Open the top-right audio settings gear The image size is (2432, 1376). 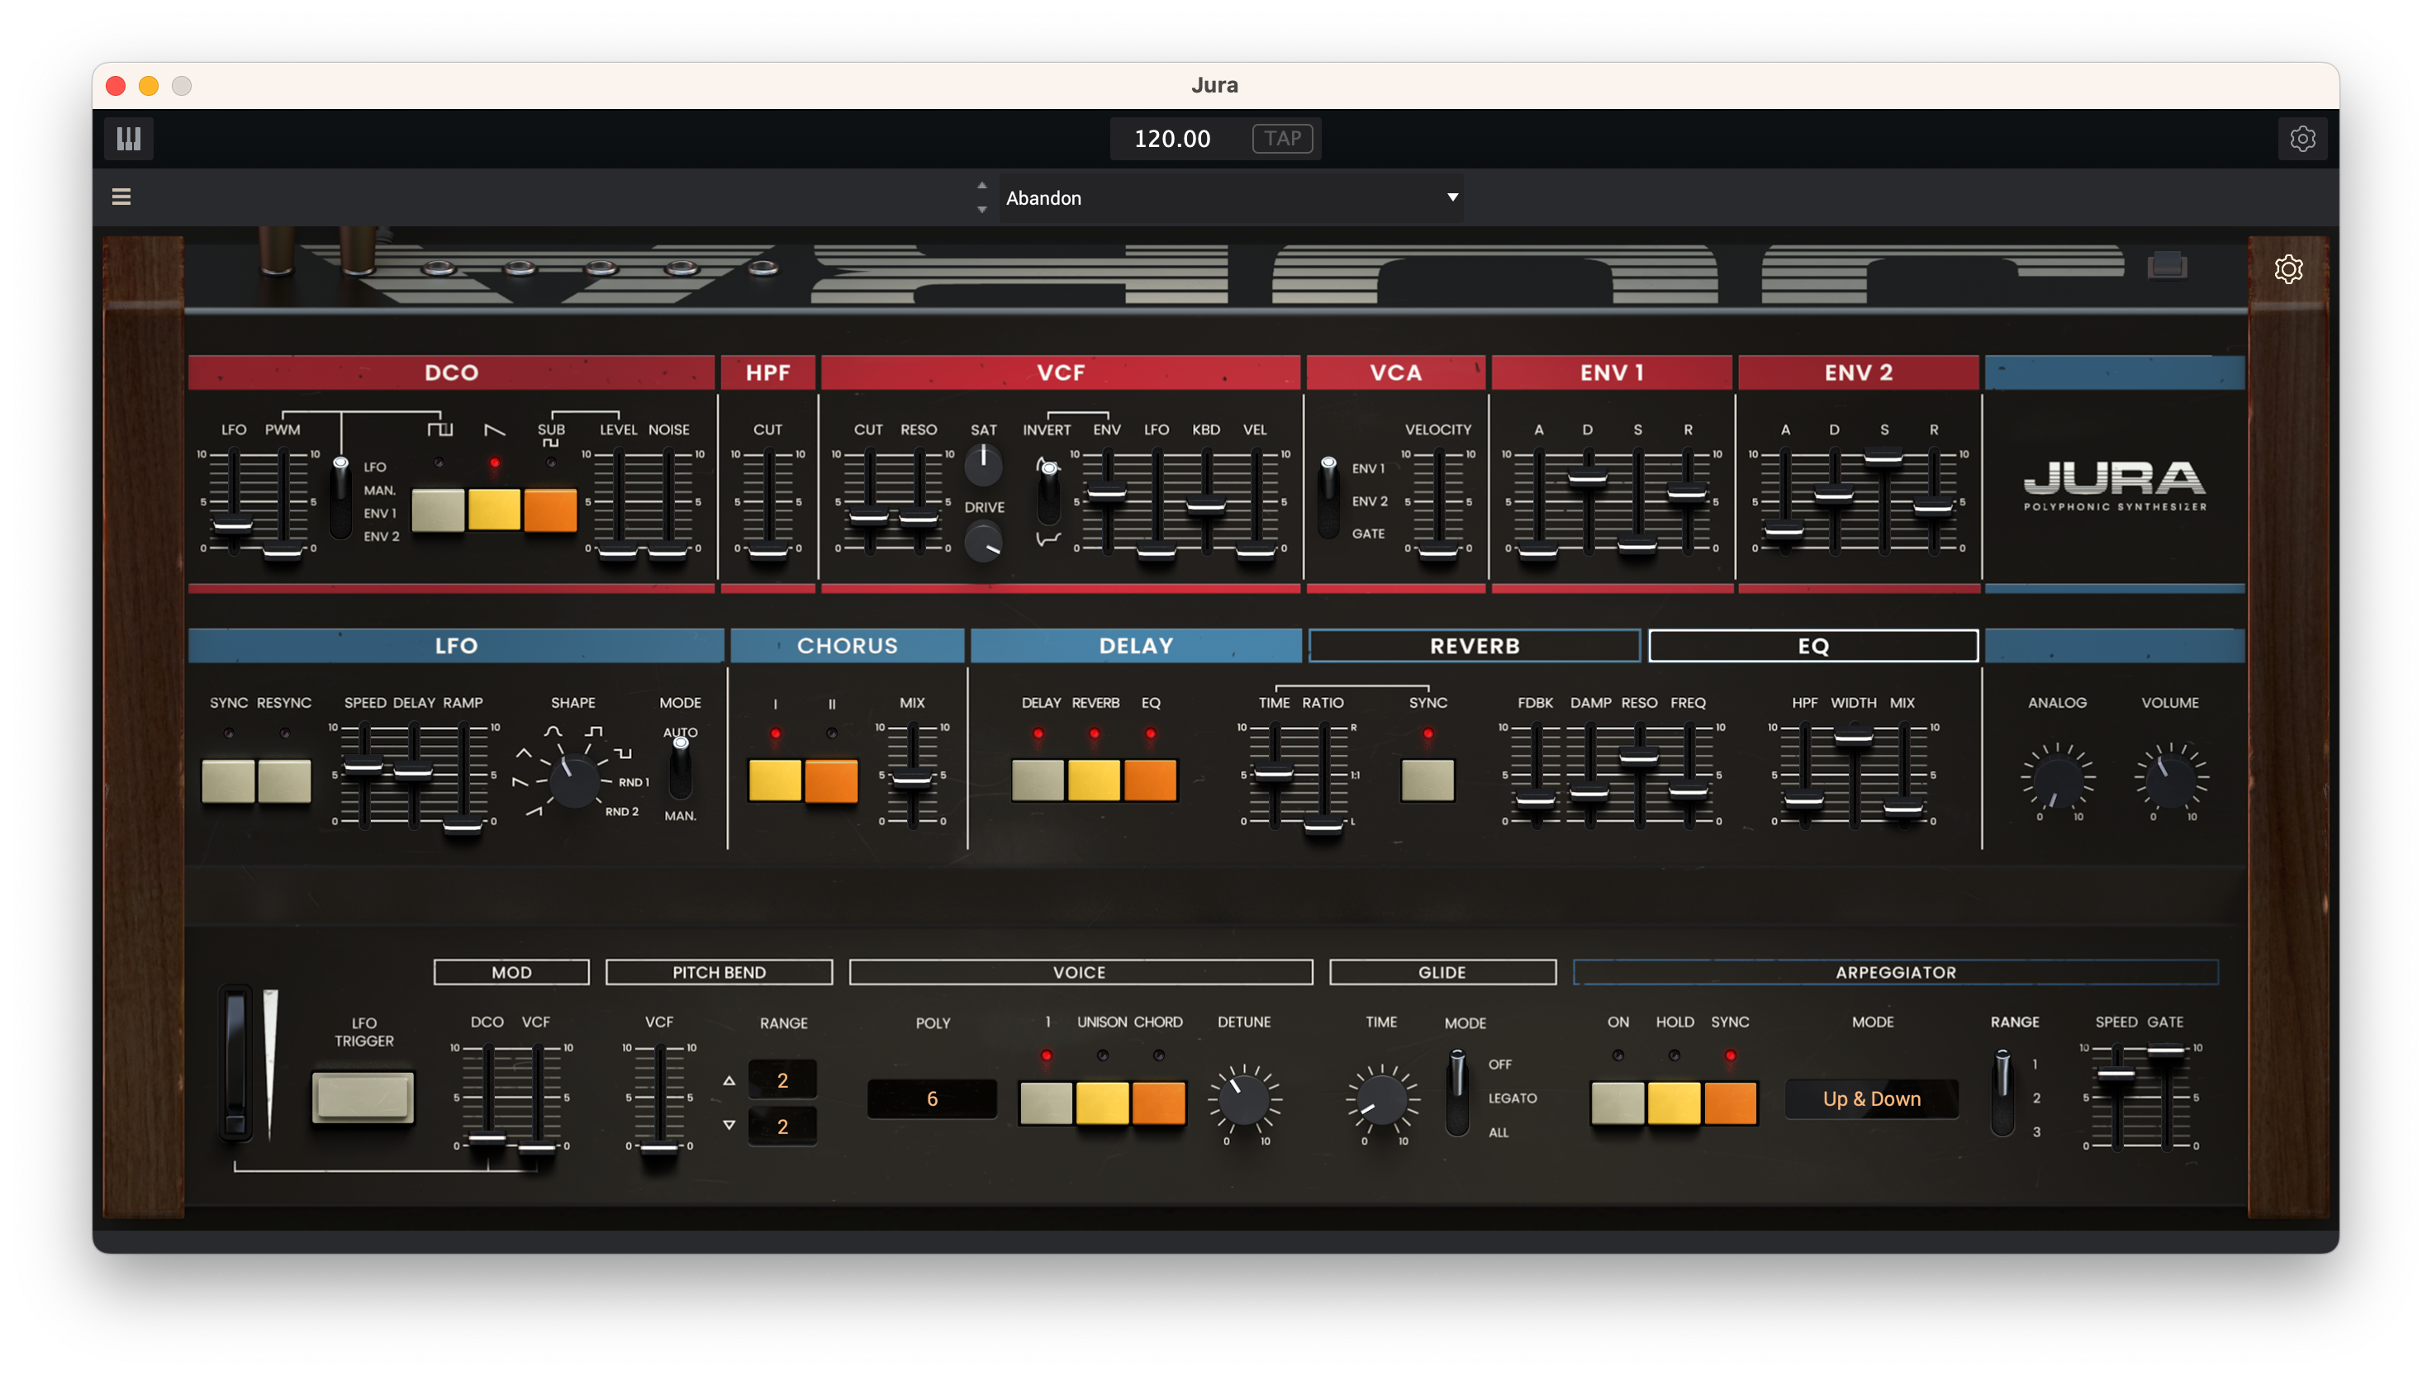(2301, 139)
